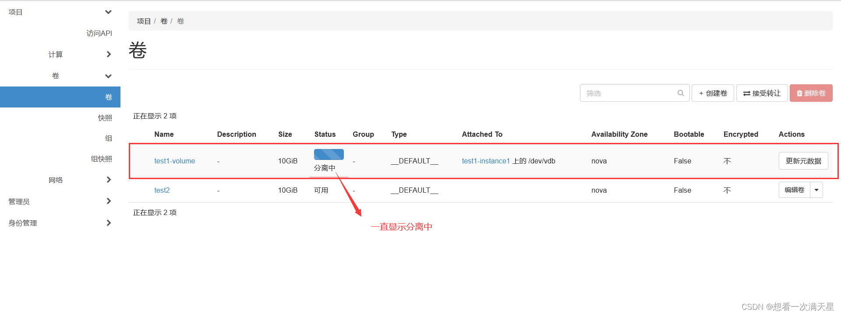Click the first 卷 breadcrumb link
This screenshot has width=841, height=315.
(x=164, y=21)
